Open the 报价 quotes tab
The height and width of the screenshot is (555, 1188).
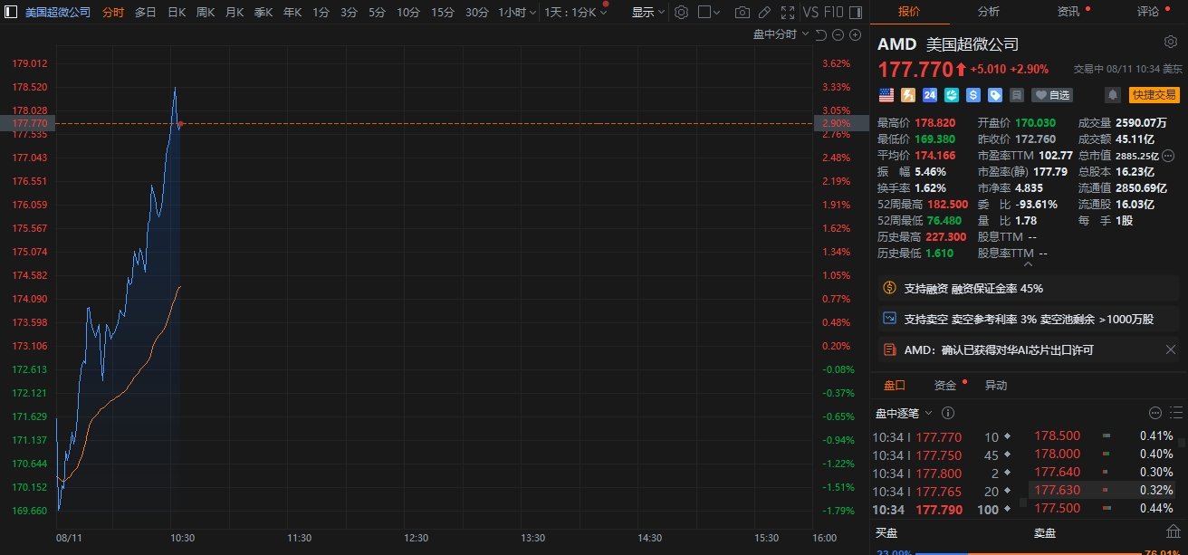pyautogui.click(x=909, y=12)
